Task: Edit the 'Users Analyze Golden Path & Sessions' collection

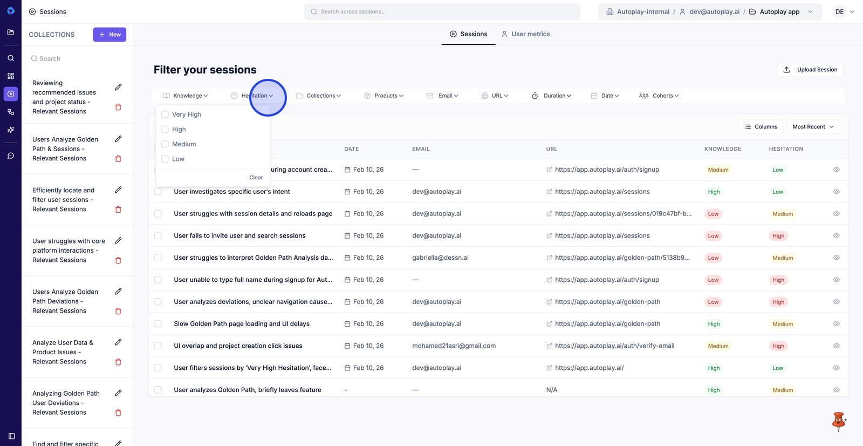Action: pos(118,139)
